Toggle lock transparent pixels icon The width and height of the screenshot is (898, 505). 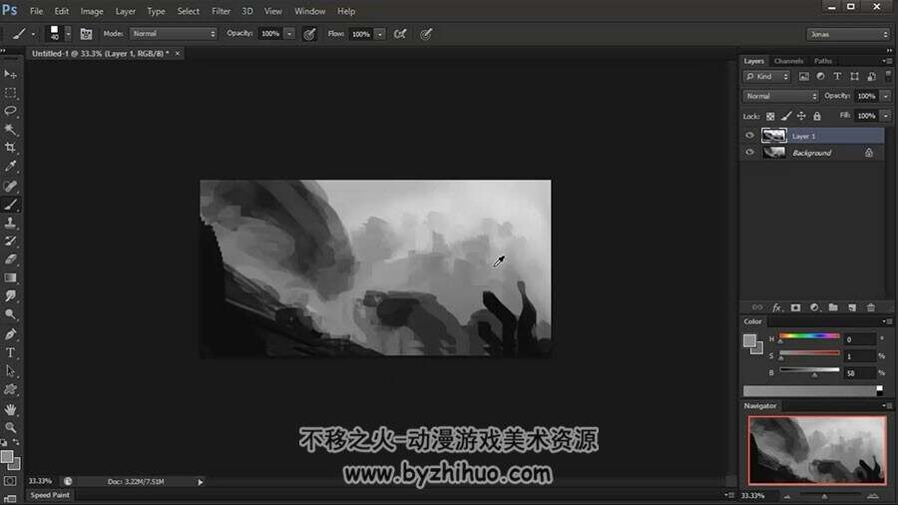(x=770, y=116)
